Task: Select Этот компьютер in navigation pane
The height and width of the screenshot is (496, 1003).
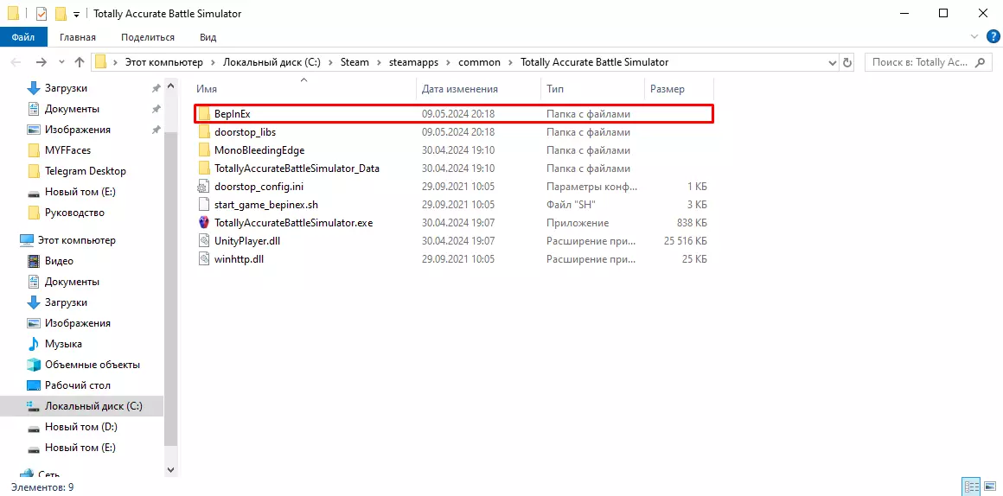Action: [76, 240]
